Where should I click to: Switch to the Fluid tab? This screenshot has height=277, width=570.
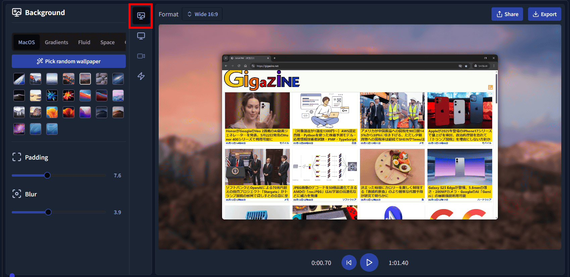coord(84,42)
